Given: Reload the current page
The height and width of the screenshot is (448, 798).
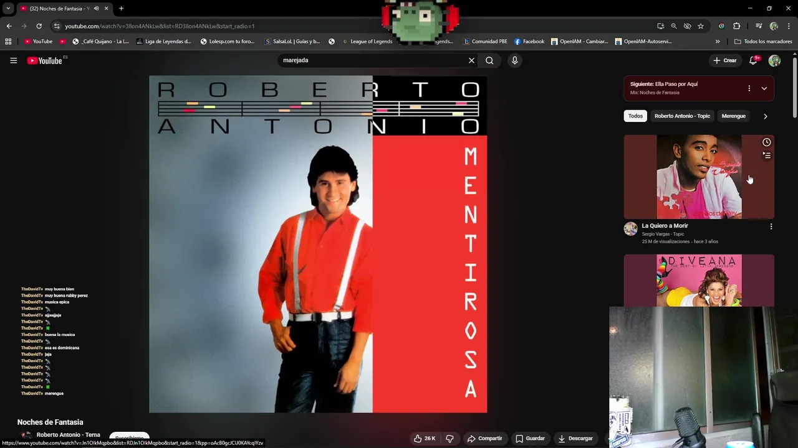Looking at the screenshot, I should 39,26.
